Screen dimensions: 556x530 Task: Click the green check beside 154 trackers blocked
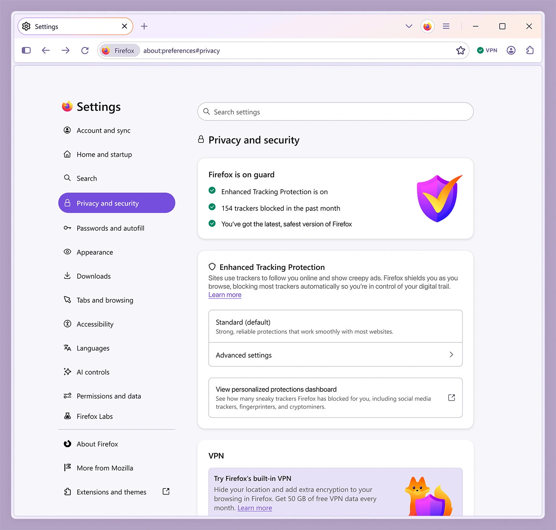[x=212, y=207]
